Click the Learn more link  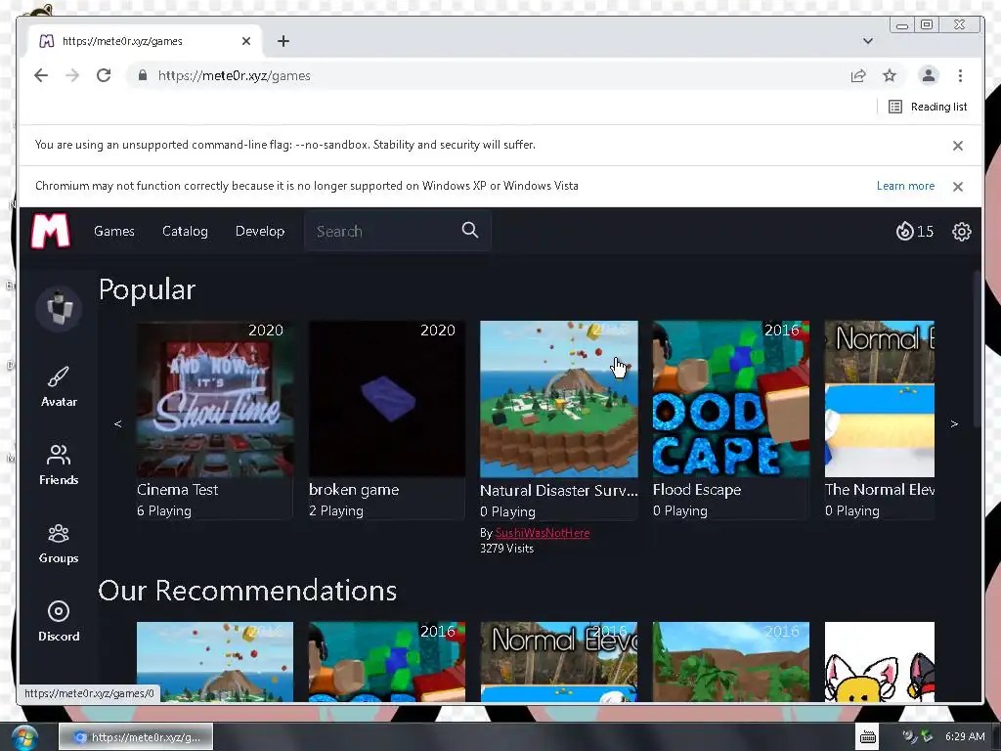[x=905, y=186]
